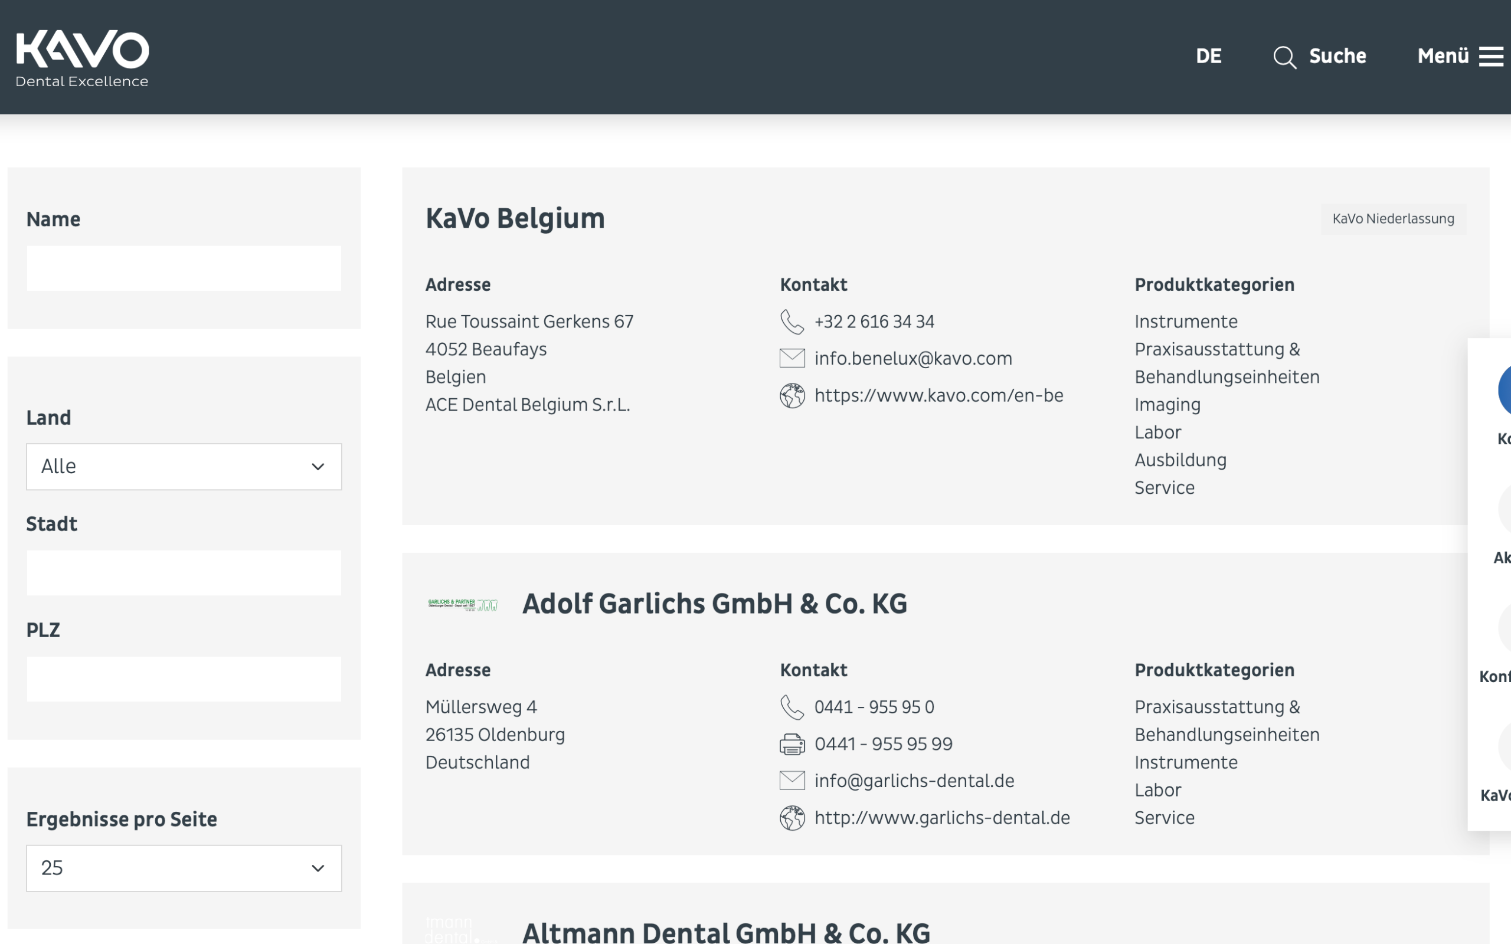Click the fax icon beside 0441 - 955 95 99
Image resolution: width=1511 pixels, height=944 pixels.
pos(792,744)
